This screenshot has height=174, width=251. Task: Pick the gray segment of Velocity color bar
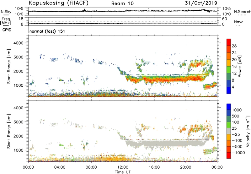pos(229,131)
